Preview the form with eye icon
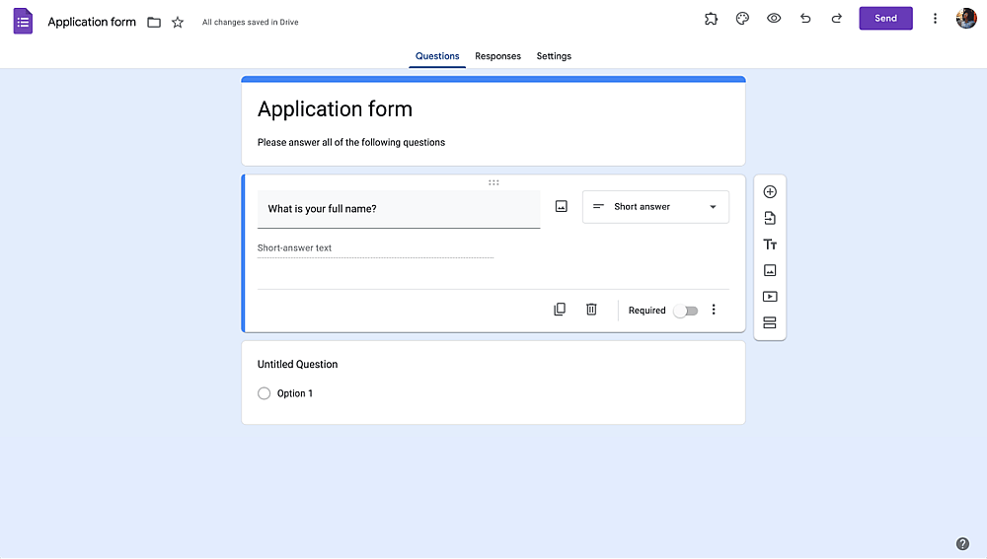Screen dimensions: 987x559 point(774,18)
